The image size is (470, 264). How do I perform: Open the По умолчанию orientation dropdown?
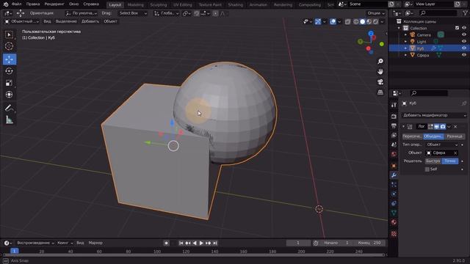tap(82, 13)
